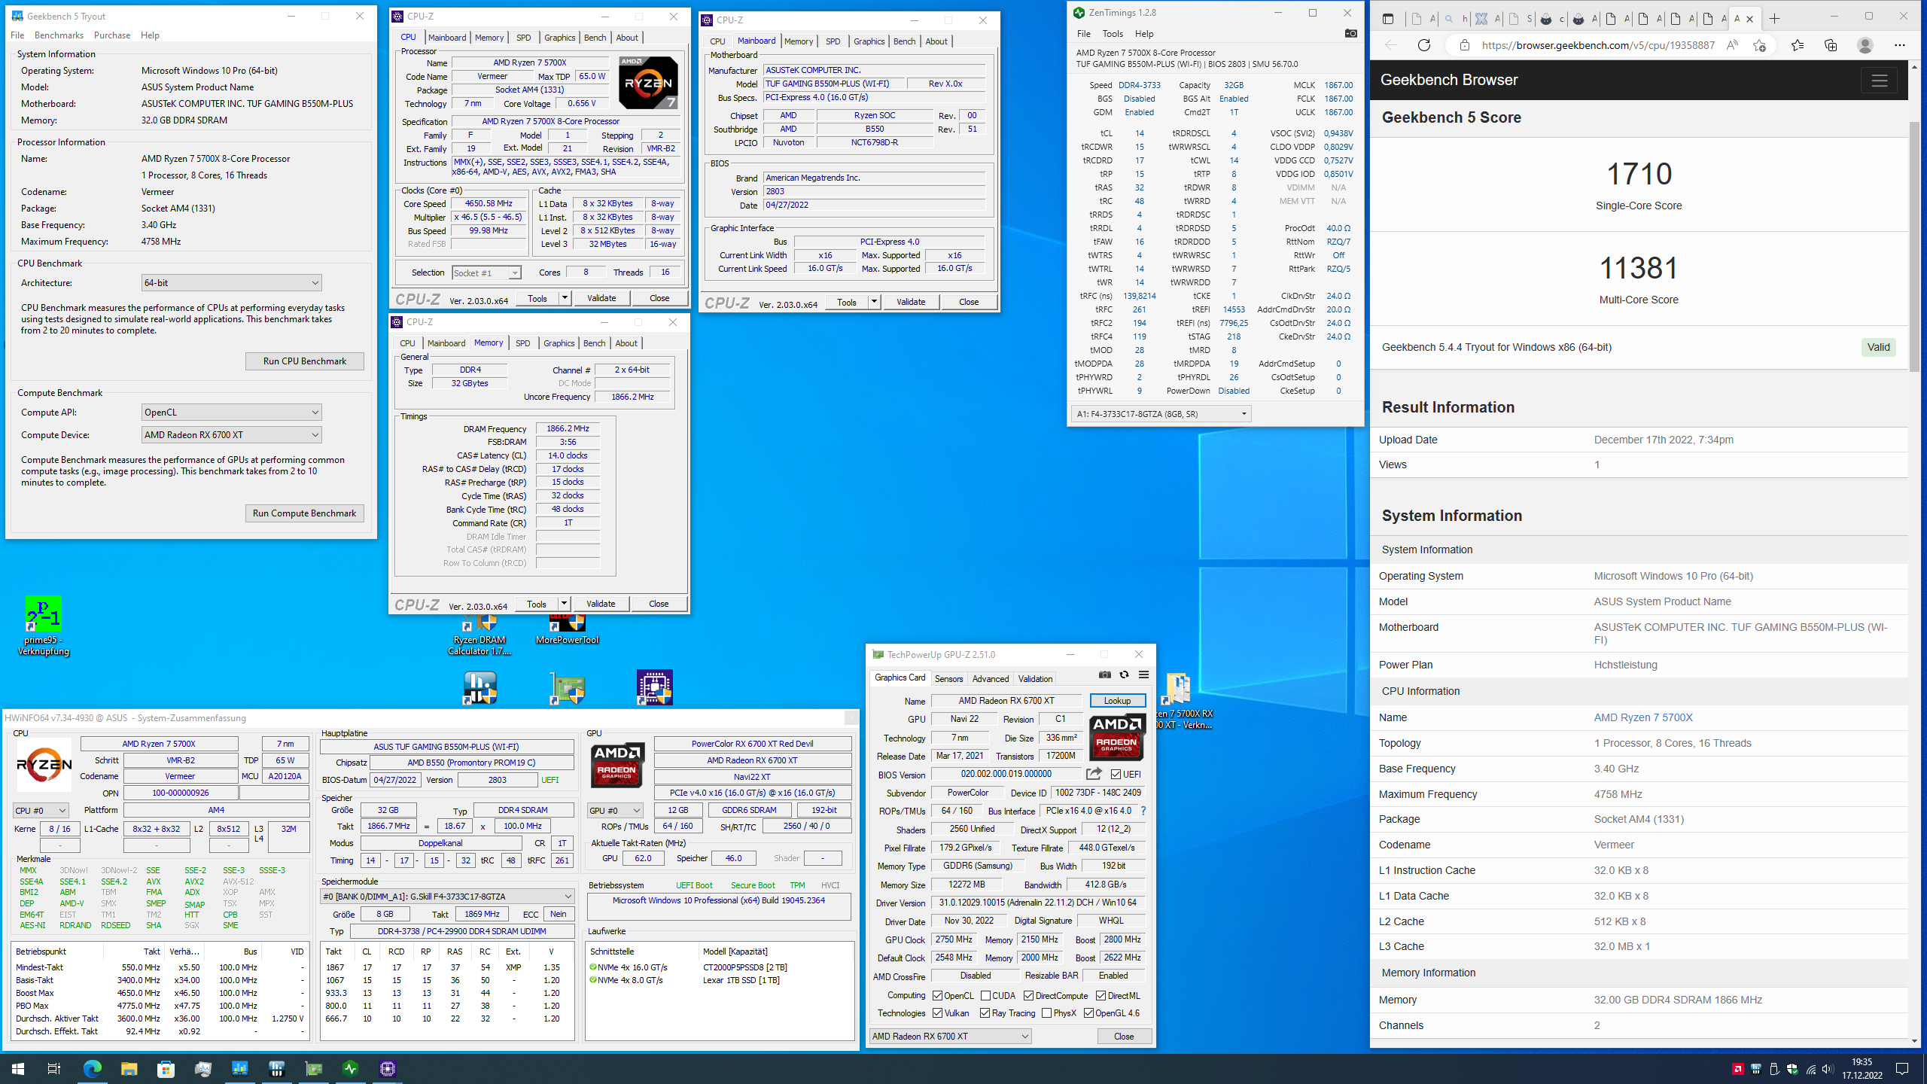Click the Edge address bar URL
The image size is (1927, 1084).
coord(1597,45)
